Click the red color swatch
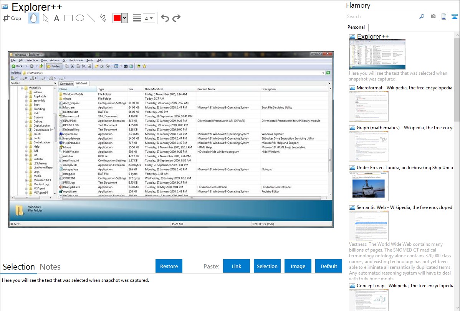 coord(117,18)
